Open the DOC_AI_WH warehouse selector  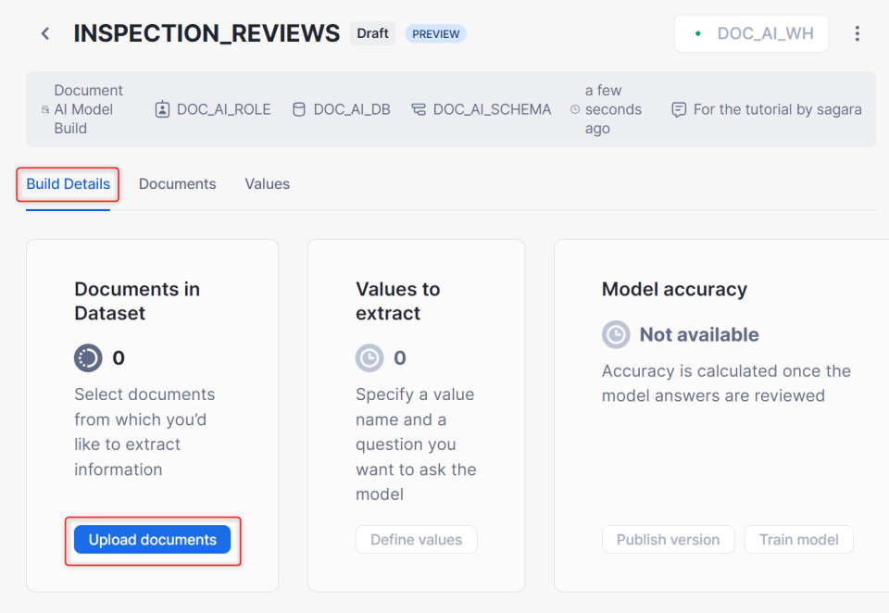tap(751, 34)
